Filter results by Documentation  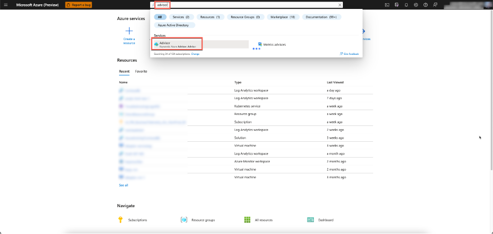point(321,17)
